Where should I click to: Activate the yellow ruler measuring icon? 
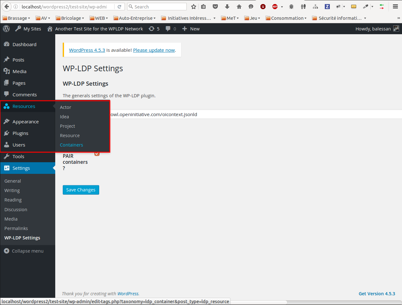pyautogui.click(x=354, y=7)
